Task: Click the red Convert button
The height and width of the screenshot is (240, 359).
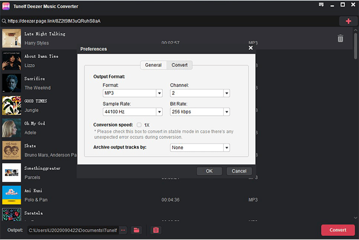Action: click(x=337, y=230)
